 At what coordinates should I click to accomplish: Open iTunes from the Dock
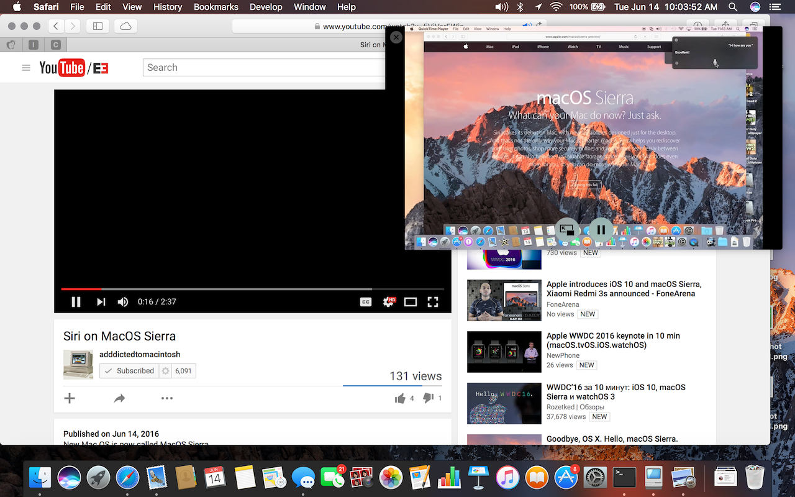507,478
